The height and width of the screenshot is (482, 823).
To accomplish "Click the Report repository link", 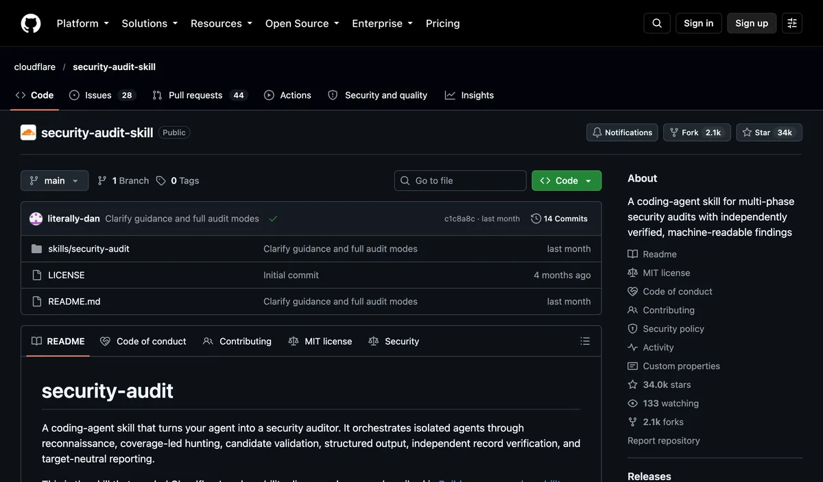I will 664,441.
